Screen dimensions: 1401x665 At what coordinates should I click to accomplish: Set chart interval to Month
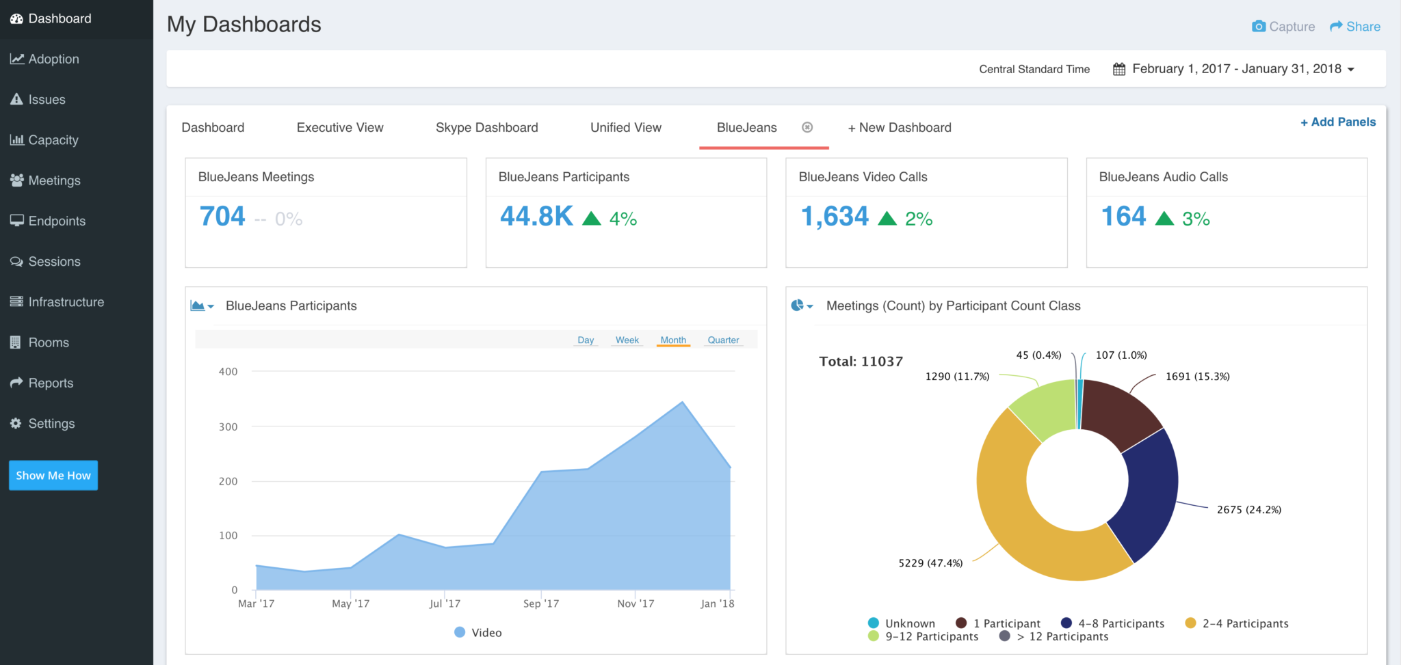[x=673, y=340]
